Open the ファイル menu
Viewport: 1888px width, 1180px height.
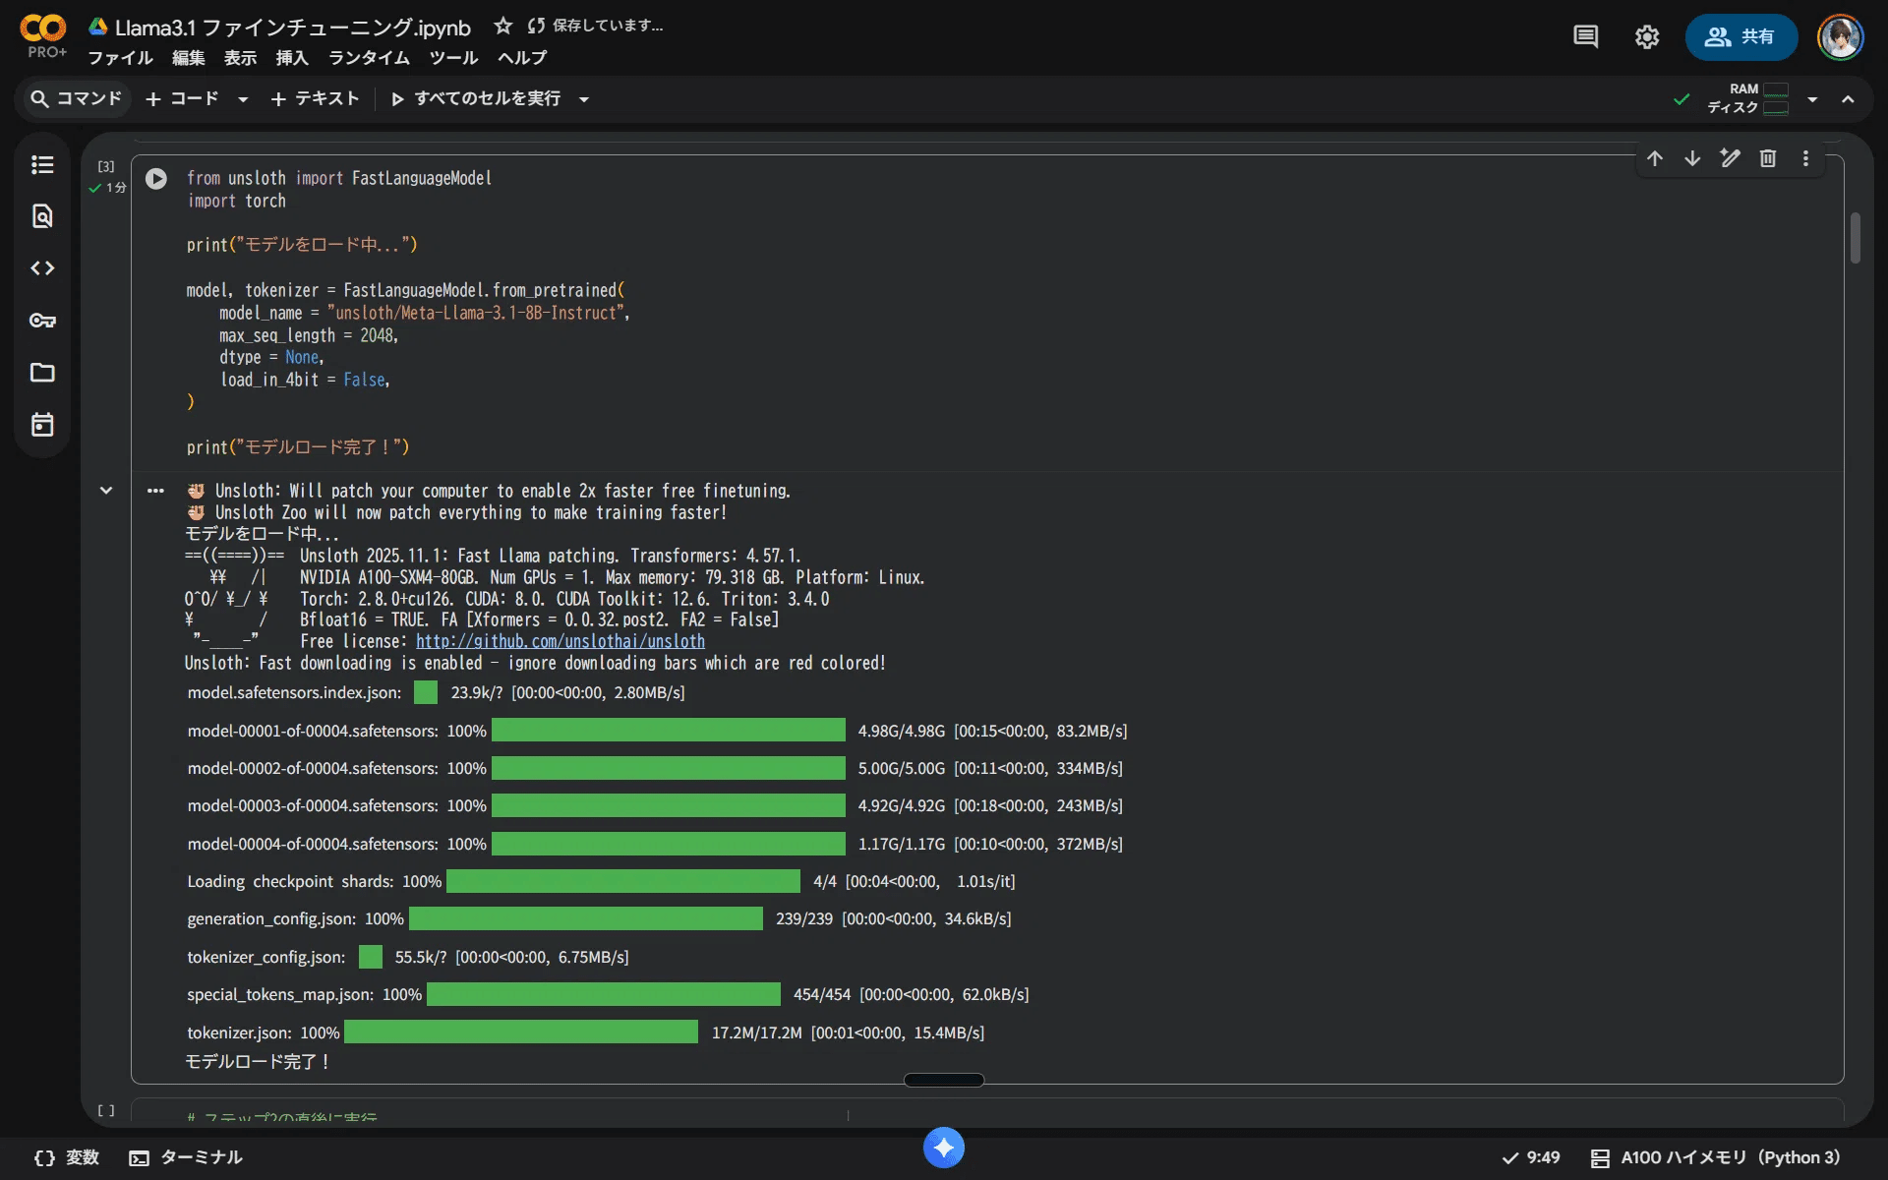pyautogui.click(x=121, y=58)
